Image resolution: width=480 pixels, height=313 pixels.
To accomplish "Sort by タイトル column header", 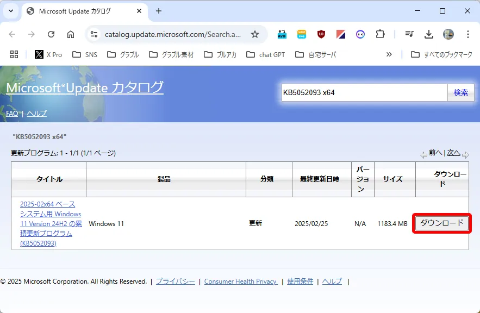I will tap(49, 179).
